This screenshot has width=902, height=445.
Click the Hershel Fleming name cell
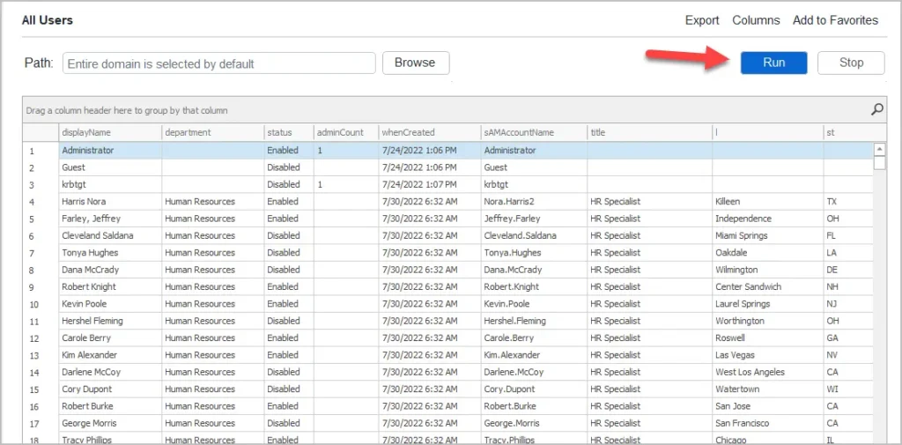click(x=110, y=321)
